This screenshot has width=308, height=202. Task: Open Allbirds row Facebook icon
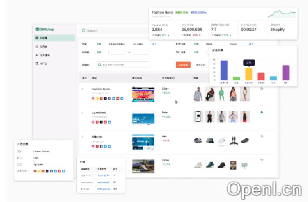tap(101, 146)
